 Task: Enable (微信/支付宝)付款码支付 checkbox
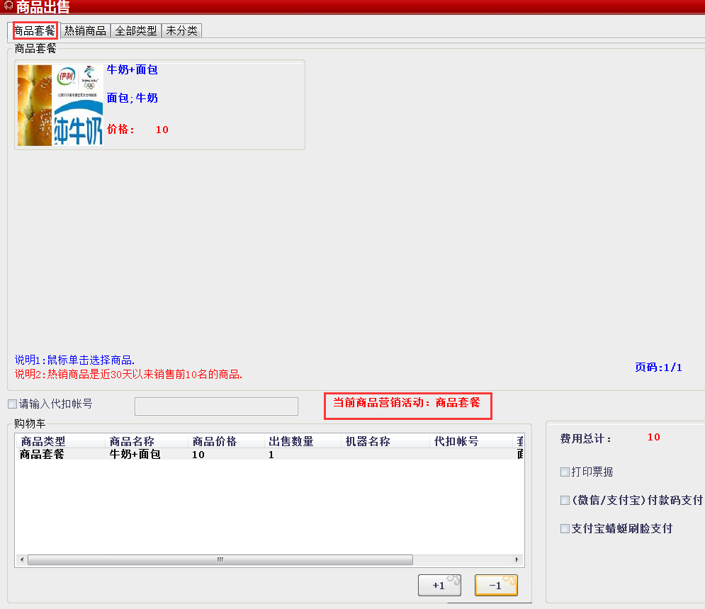pos(565,500)
